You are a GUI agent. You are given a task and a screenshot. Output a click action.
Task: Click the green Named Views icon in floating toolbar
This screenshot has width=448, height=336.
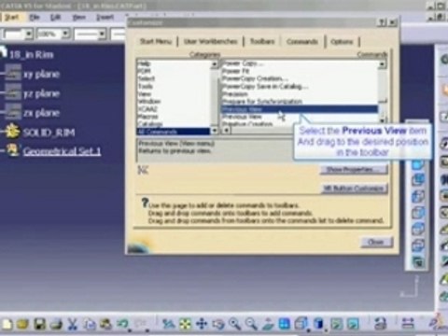418,262
